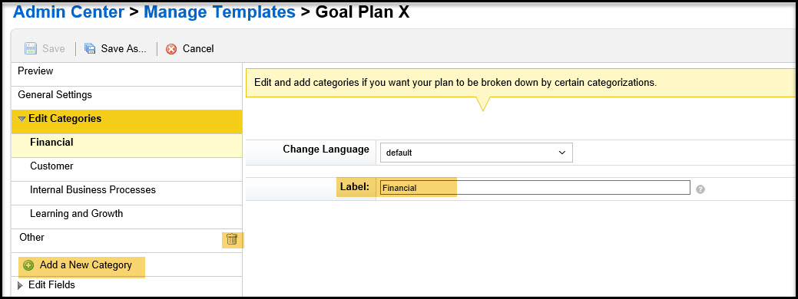The width and height of the screenshot is (798, 299).
Task: Collapse the Edit Categories triangle
Action: click(x=22, y=119)
